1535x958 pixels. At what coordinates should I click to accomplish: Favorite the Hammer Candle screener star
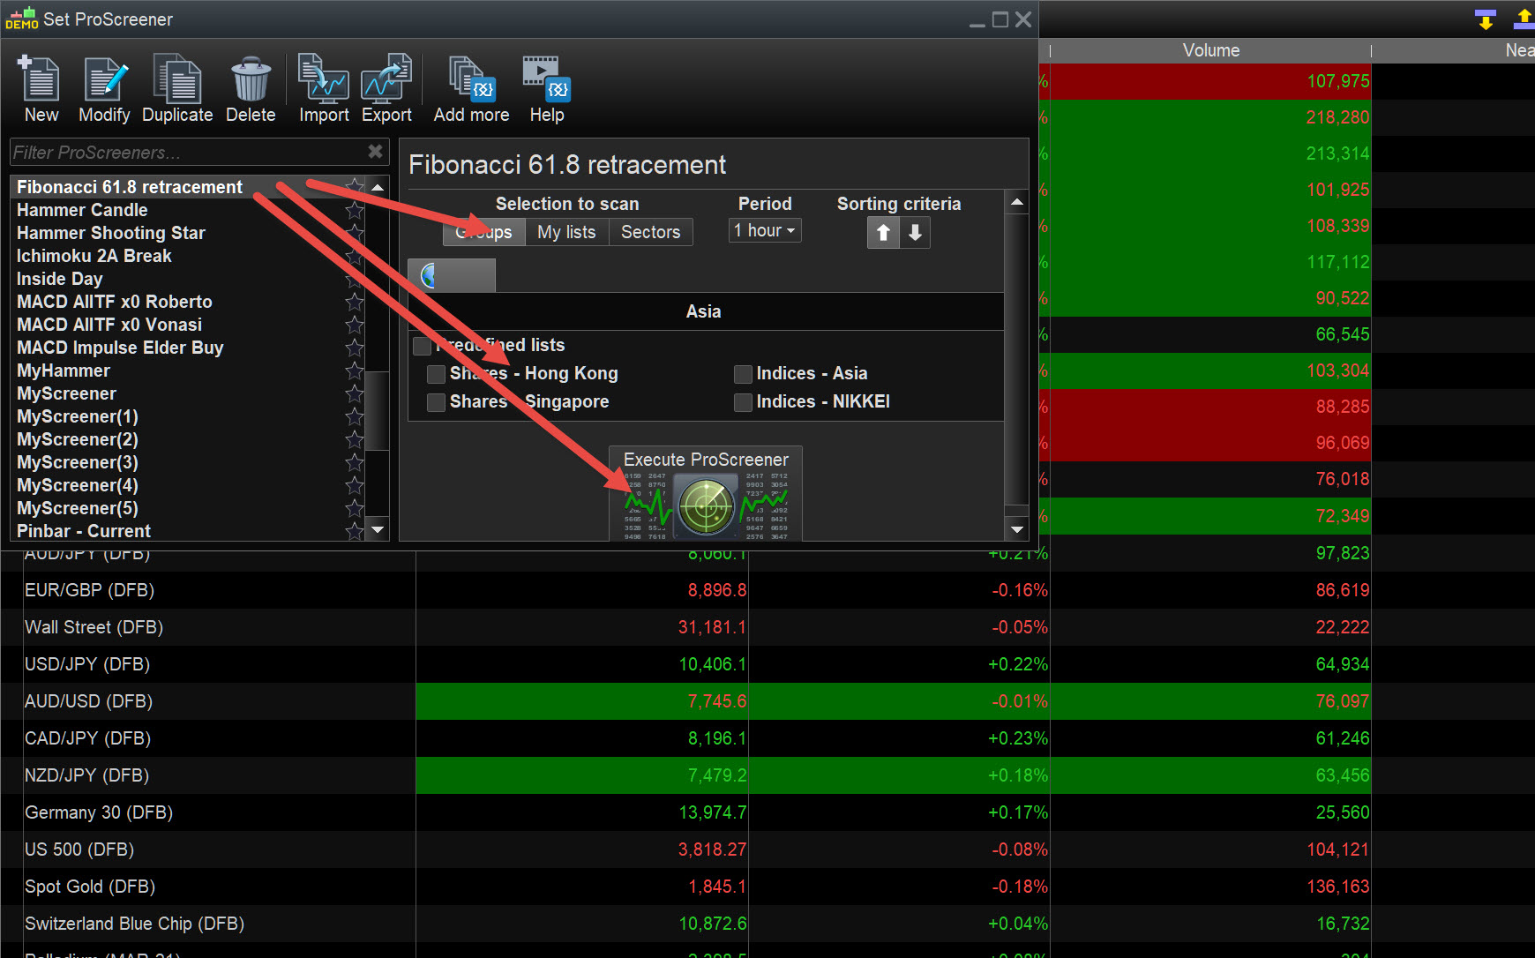(x=355, y=210)
